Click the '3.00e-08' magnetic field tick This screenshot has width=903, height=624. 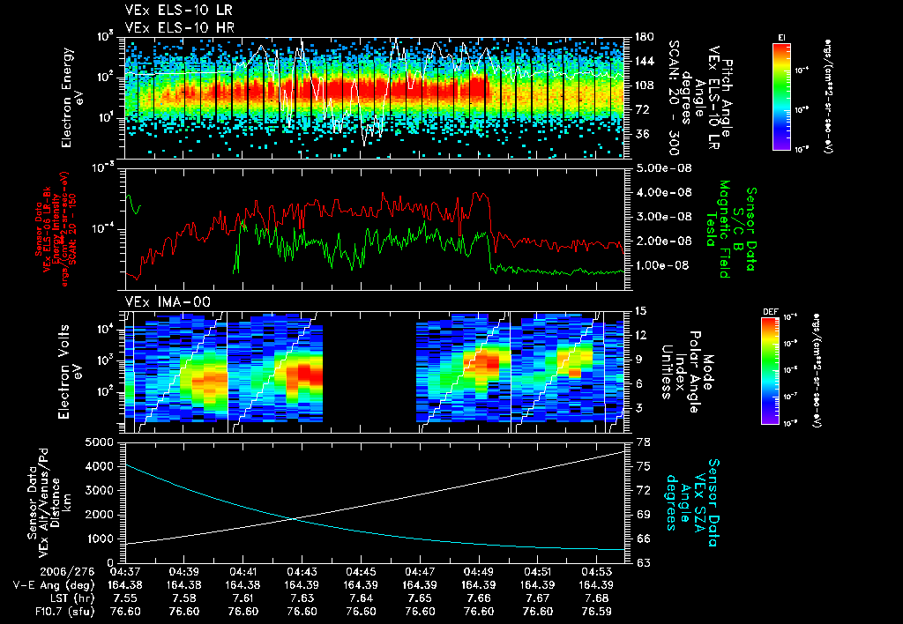pos(663,217)
